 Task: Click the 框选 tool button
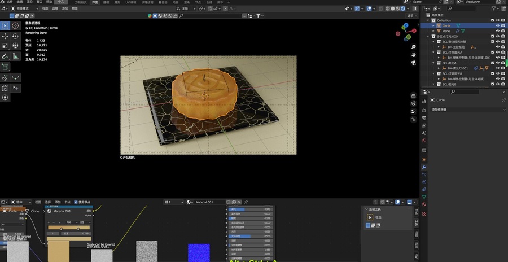(x=370, y=217)
